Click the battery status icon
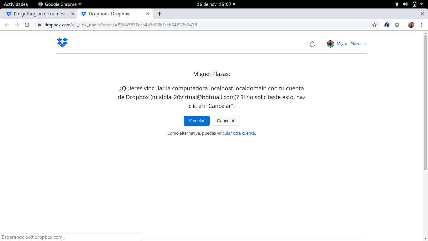This screenshot has width=428, height=241. click(x=415, y=4)
